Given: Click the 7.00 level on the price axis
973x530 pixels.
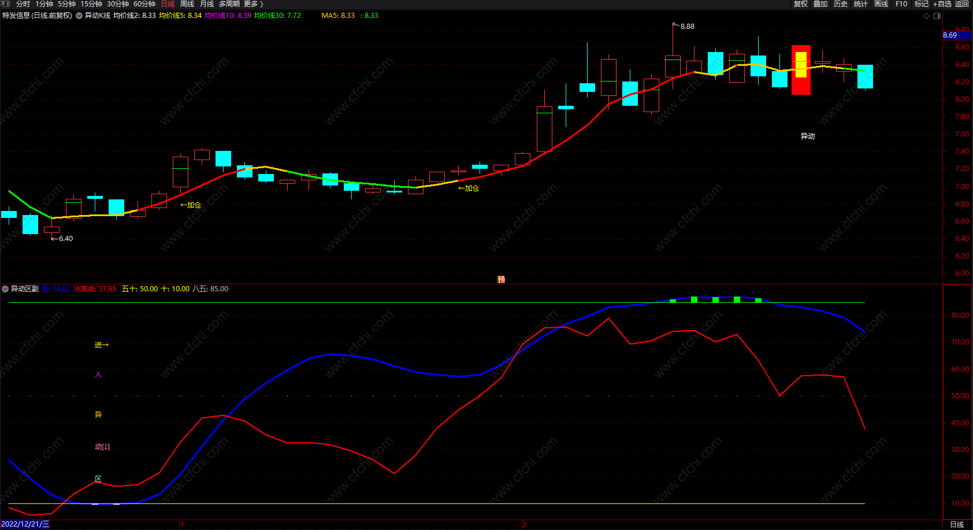Looking at the screenshot, I should click(x=962, y=187).
